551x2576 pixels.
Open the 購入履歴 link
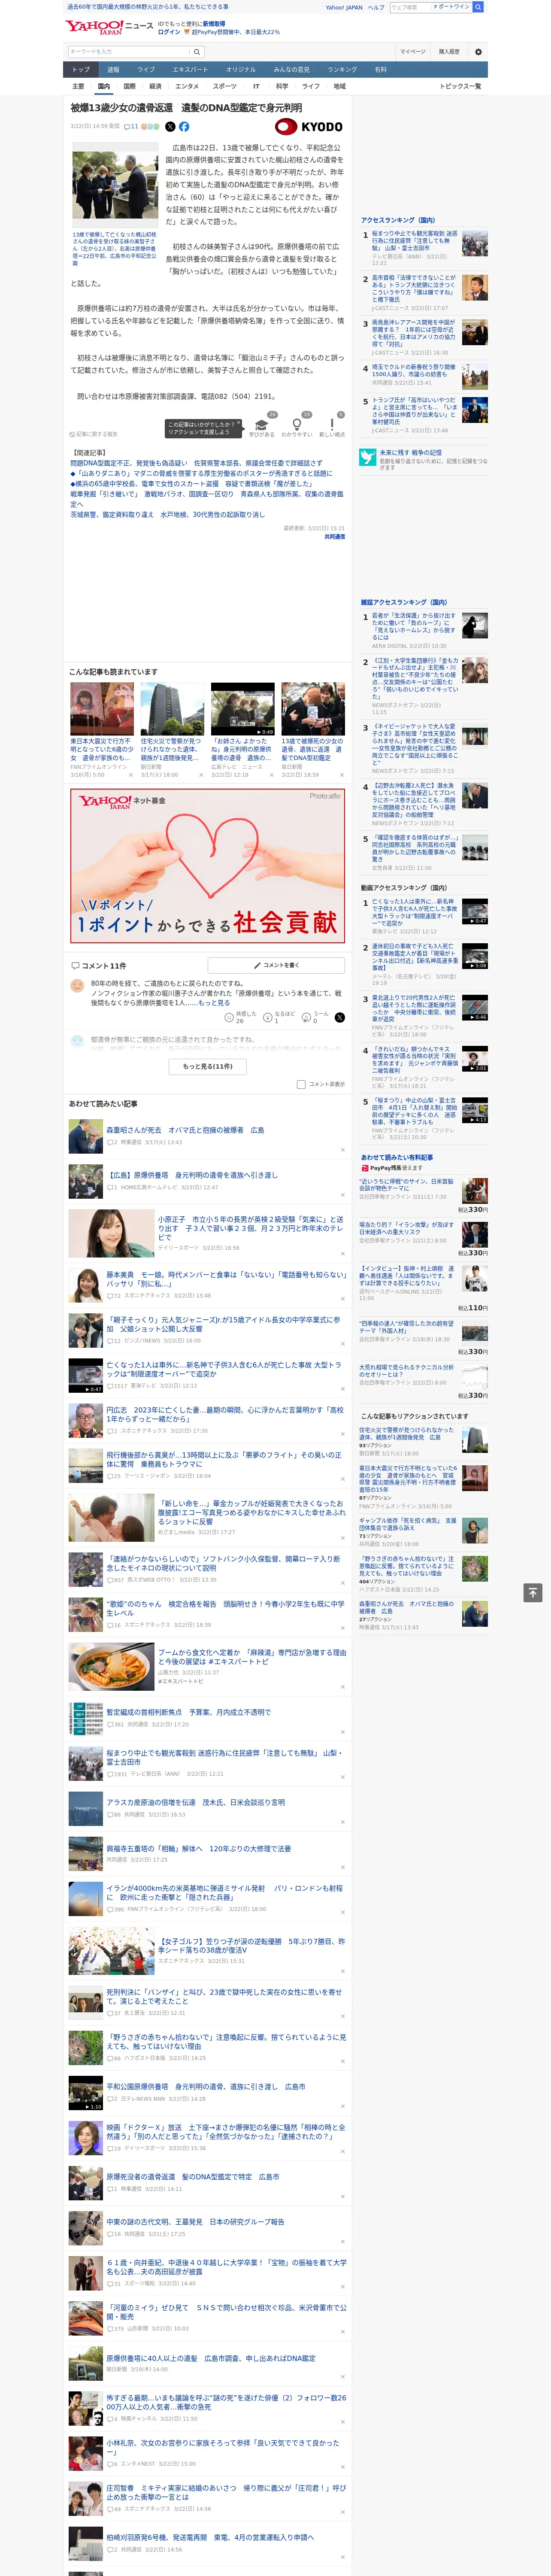449,51
